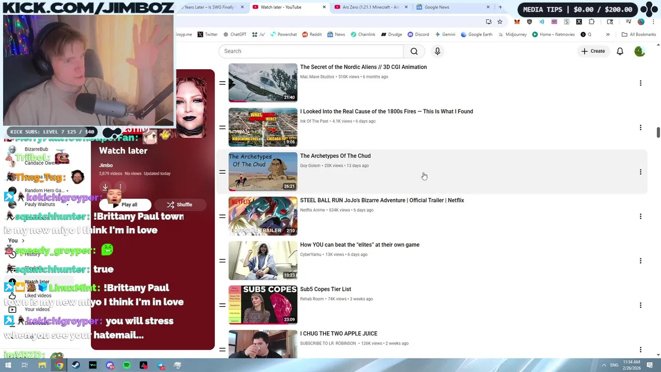
Task: Open File Explorer from taskbar
Action: [x=42, y=365]
